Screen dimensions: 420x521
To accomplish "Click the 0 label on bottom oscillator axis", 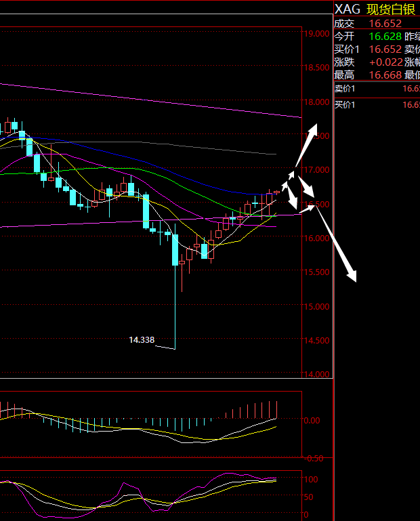I will (x=306, y=515).
